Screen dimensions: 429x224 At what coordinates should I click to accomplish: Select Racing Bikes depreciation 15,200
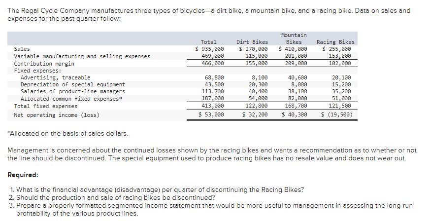(341, 84)
